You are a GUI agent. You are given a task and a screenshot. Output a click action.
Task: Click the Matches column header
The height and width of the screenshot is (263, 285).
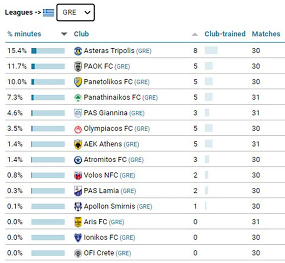(x=266, y=34)
